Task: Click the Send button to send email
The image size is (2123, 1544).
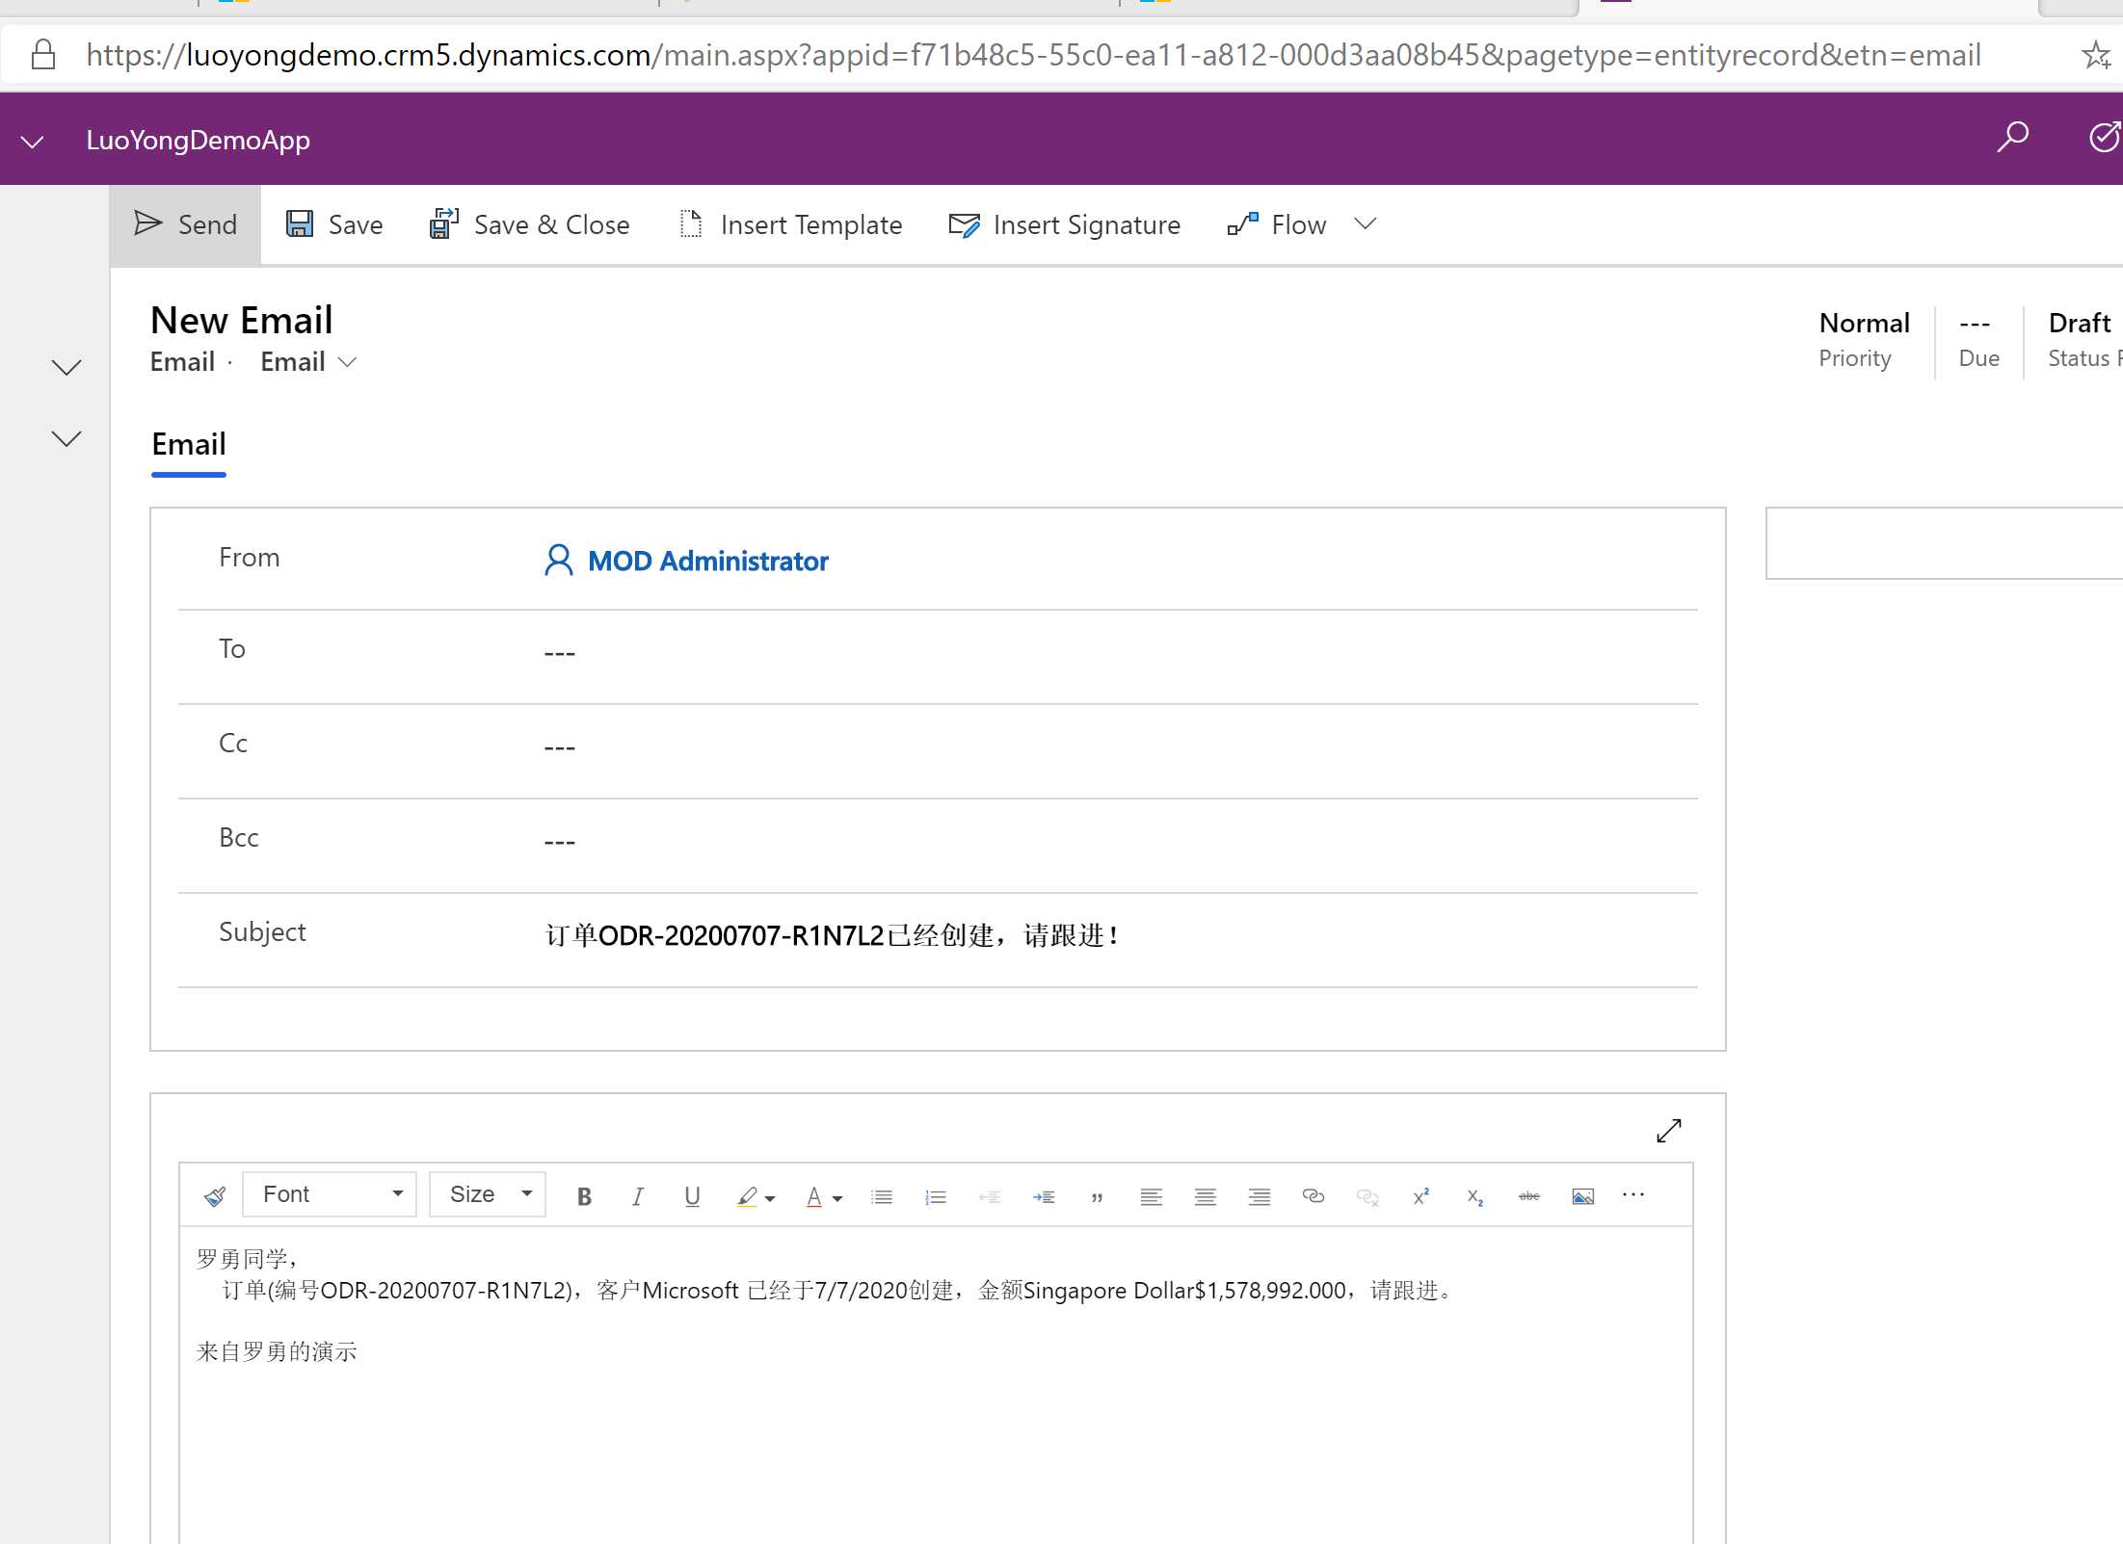Action: (186, 224)
